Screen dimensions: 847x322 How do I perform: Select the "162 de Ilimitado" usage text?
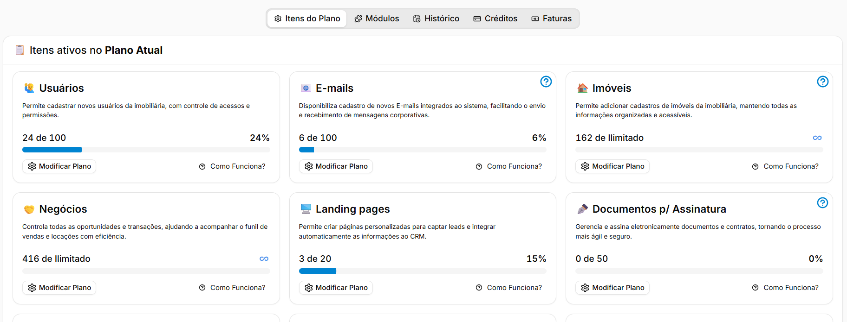[x=610, y=138]
